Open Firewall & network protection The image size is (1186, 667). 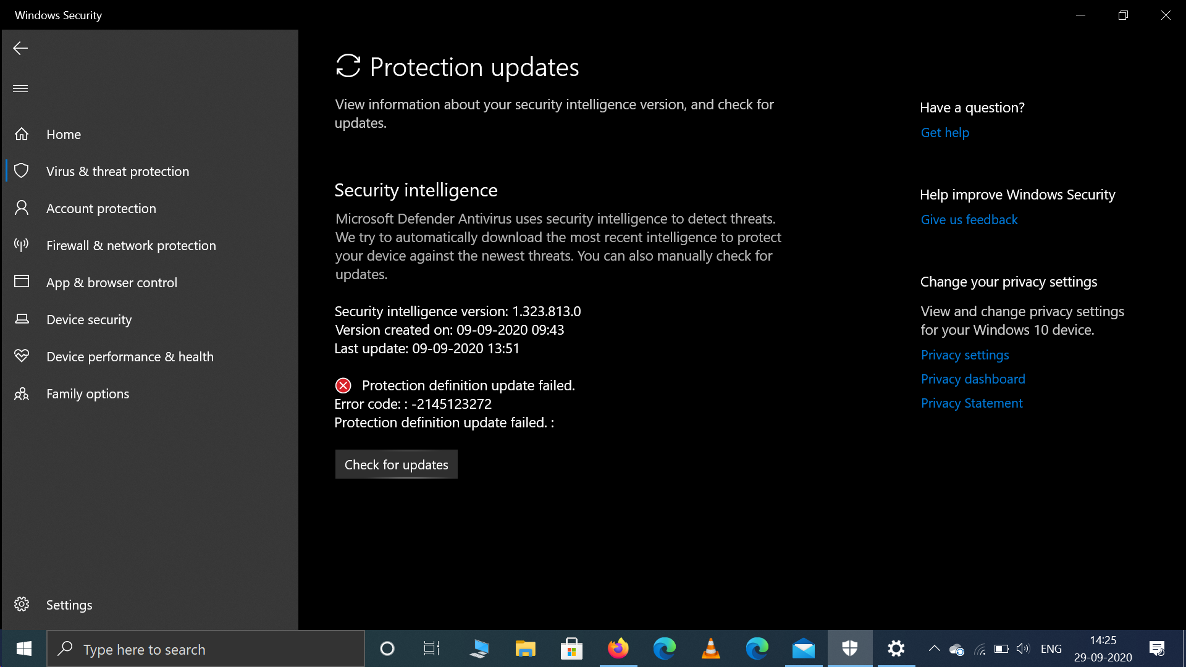[x=130, y=245]
